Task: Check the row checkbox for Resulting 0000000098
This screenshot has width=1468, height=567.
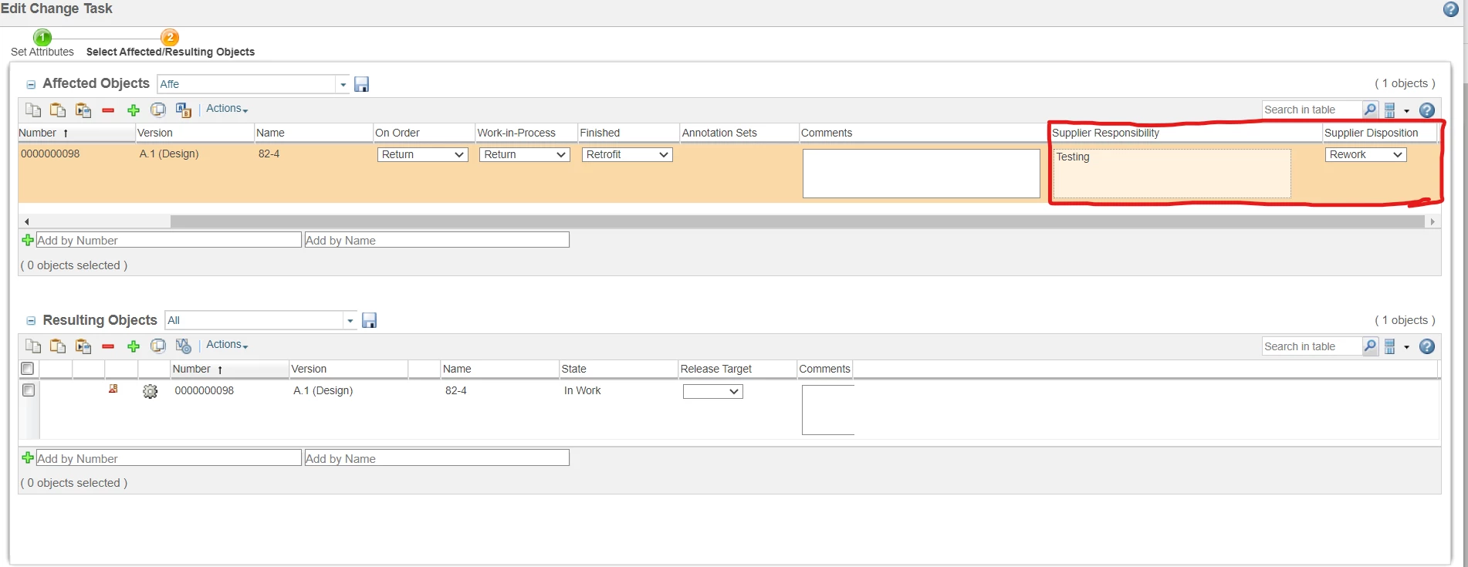Action: (29, 390)
